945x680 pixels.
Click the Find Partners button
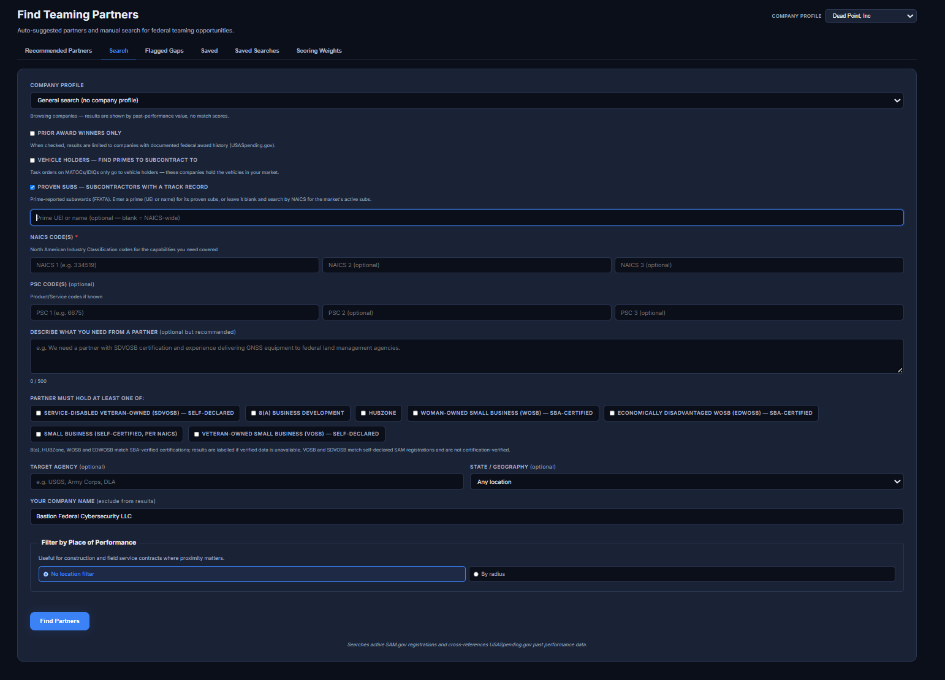59,621
